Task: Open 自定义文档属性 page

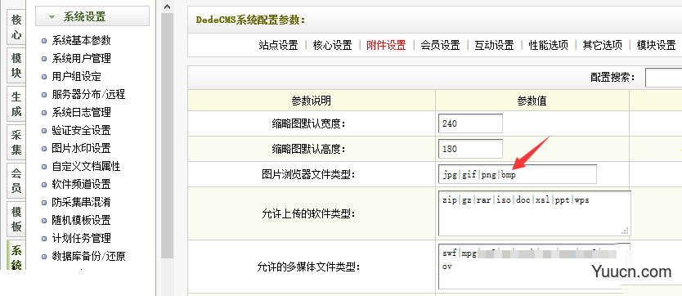Action: 86,167
